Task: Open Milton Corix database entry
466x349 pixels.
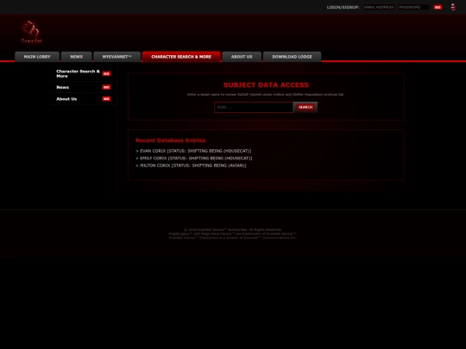Action: (x=191, y=165)
